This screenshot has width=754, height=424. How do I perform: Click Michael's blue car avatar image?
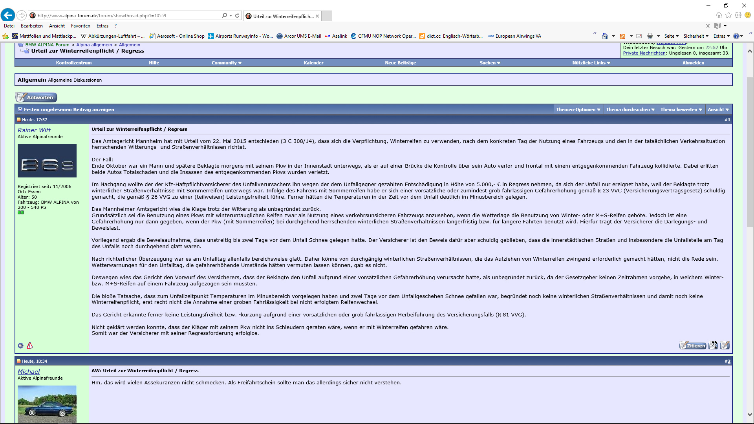coord(47,404)
